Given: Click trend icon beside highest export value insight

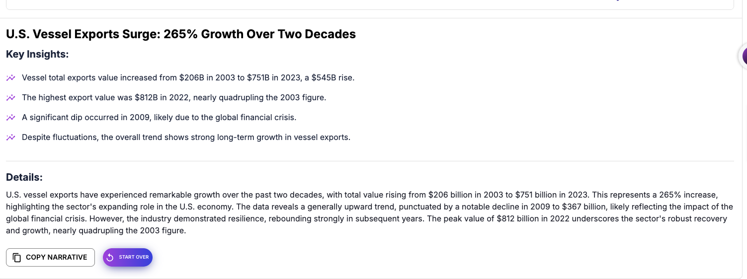Looking at the screenshot, I should (x=10, y=98).
